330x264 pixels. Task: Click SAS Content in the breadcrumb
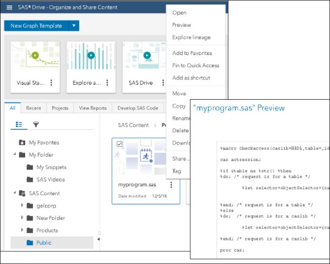click(133, 125)
